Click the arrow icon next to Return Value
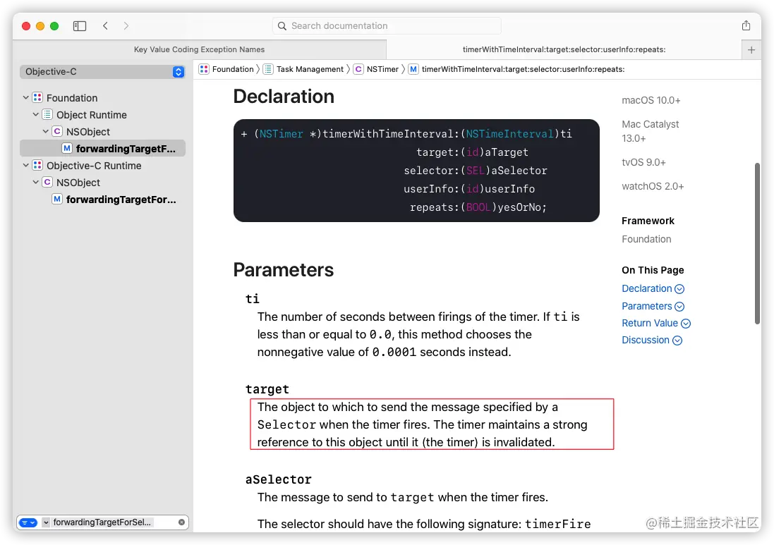Image resolution: width=774 pixels, height=545 pixels. coord(686,324)
